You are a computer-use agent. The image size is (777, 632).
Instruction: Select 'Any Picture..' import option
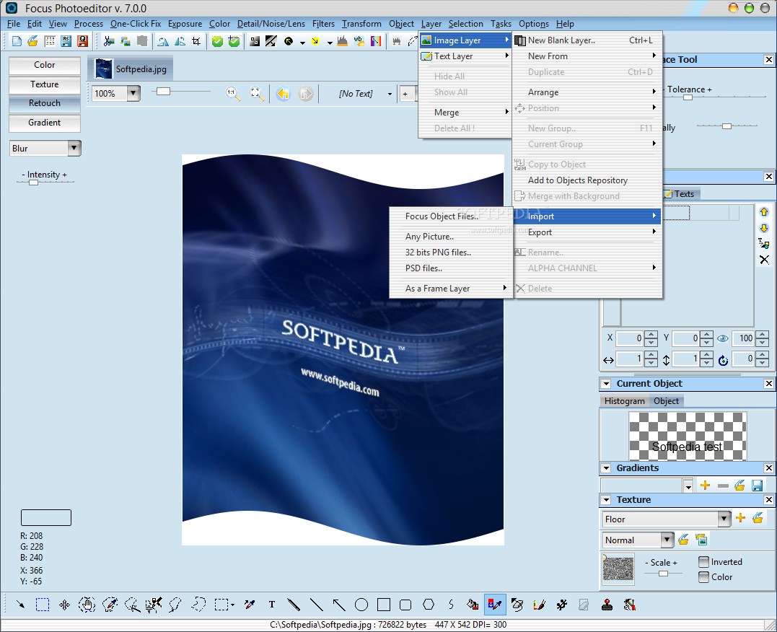point(451,237)
